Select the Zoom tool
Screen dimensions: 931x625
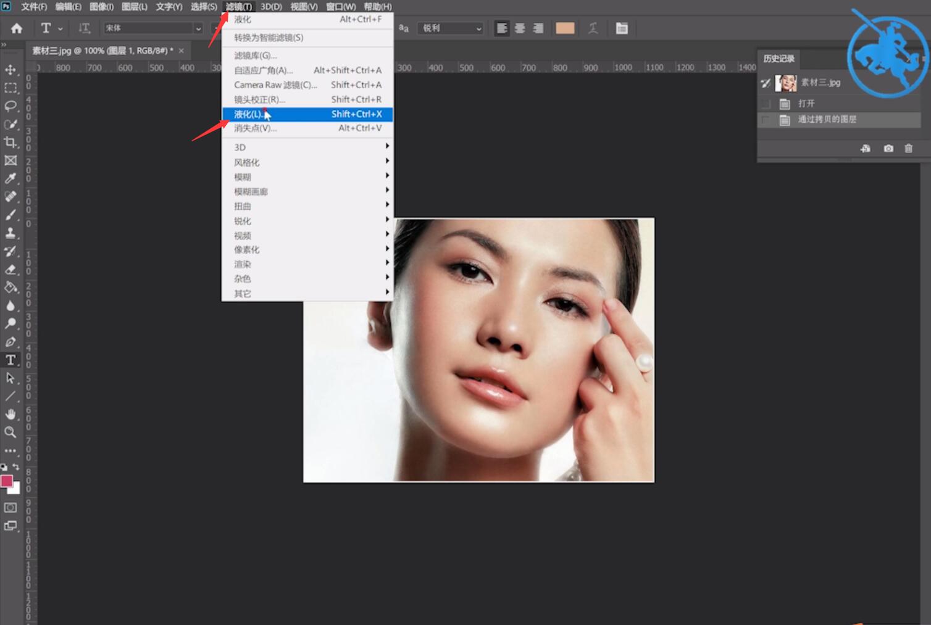(x=10, y=432)
